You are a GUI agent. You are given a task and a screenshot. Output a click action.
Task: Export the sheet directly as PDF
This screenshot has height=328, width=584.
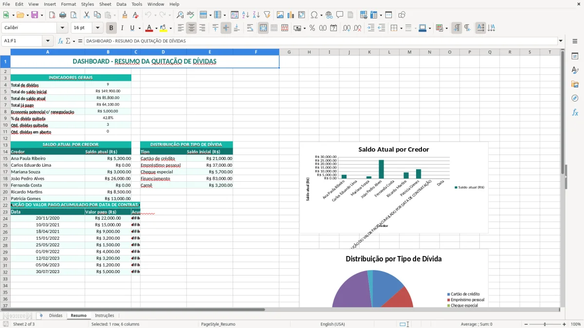tap(52, 15)
